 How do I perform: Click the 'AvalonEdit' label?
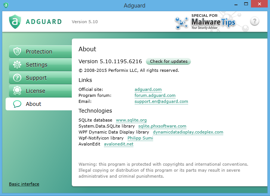[x=89, y=144]
